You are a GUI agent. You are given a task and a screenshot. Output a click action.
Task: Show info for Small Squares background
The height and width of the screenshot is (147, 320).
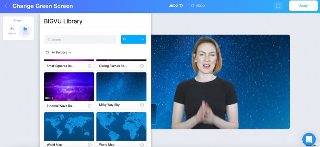[90, 66]
